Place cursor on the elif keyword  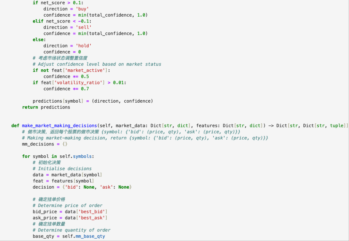click(x=38, y=21)
